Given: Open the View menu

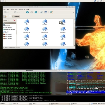Looking at the screenshot, I should (12, 9).
